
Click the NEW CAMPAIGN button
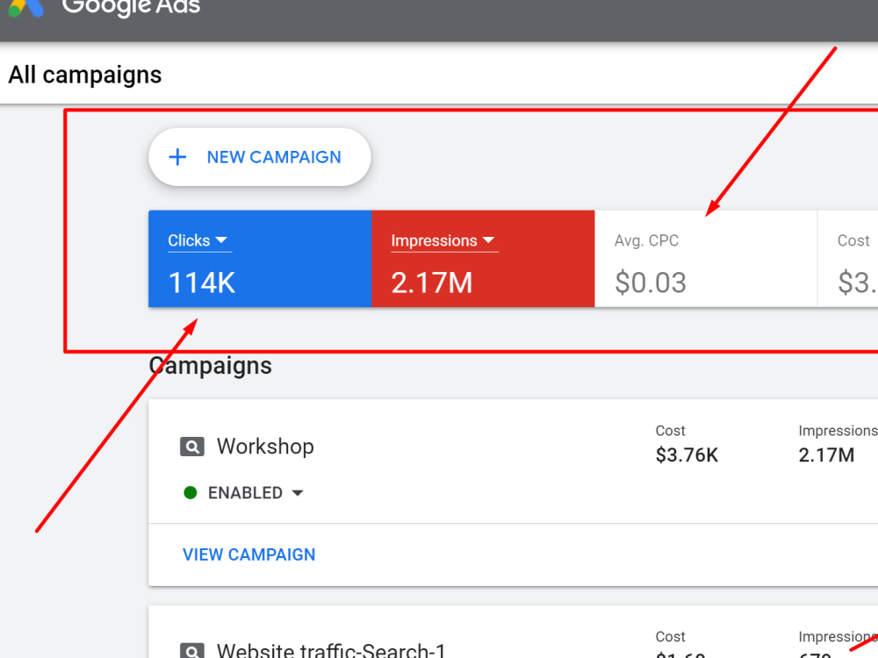[260, 157]
